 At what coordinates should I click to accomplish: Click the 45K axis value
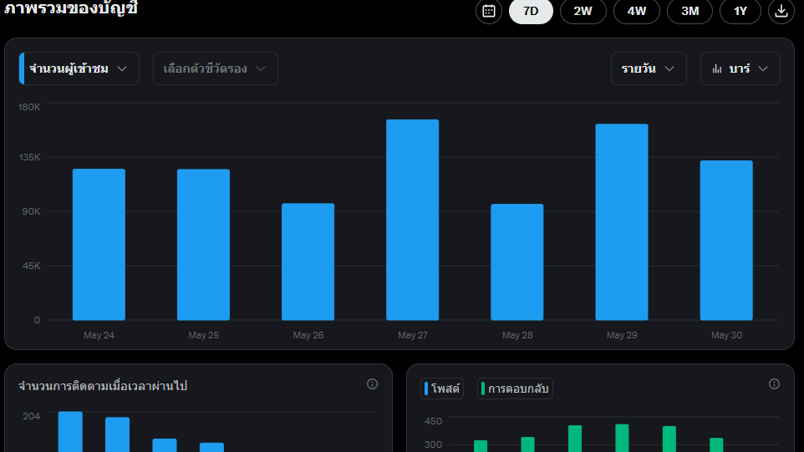[31, 266]
